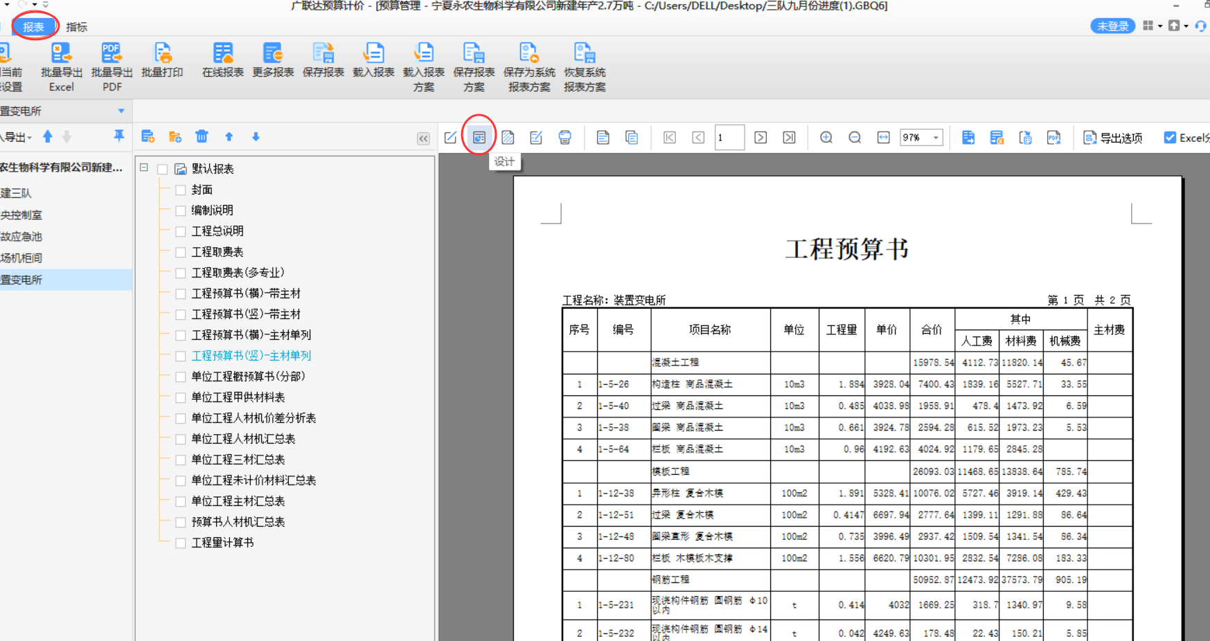
Task: Click the 设计 (design) report icon
Action: point(479,137)
